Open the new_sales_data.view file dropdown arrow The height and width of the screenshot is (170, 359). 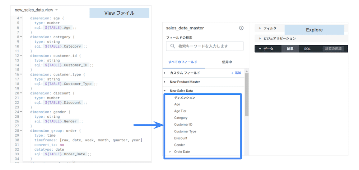coord(57,10)
